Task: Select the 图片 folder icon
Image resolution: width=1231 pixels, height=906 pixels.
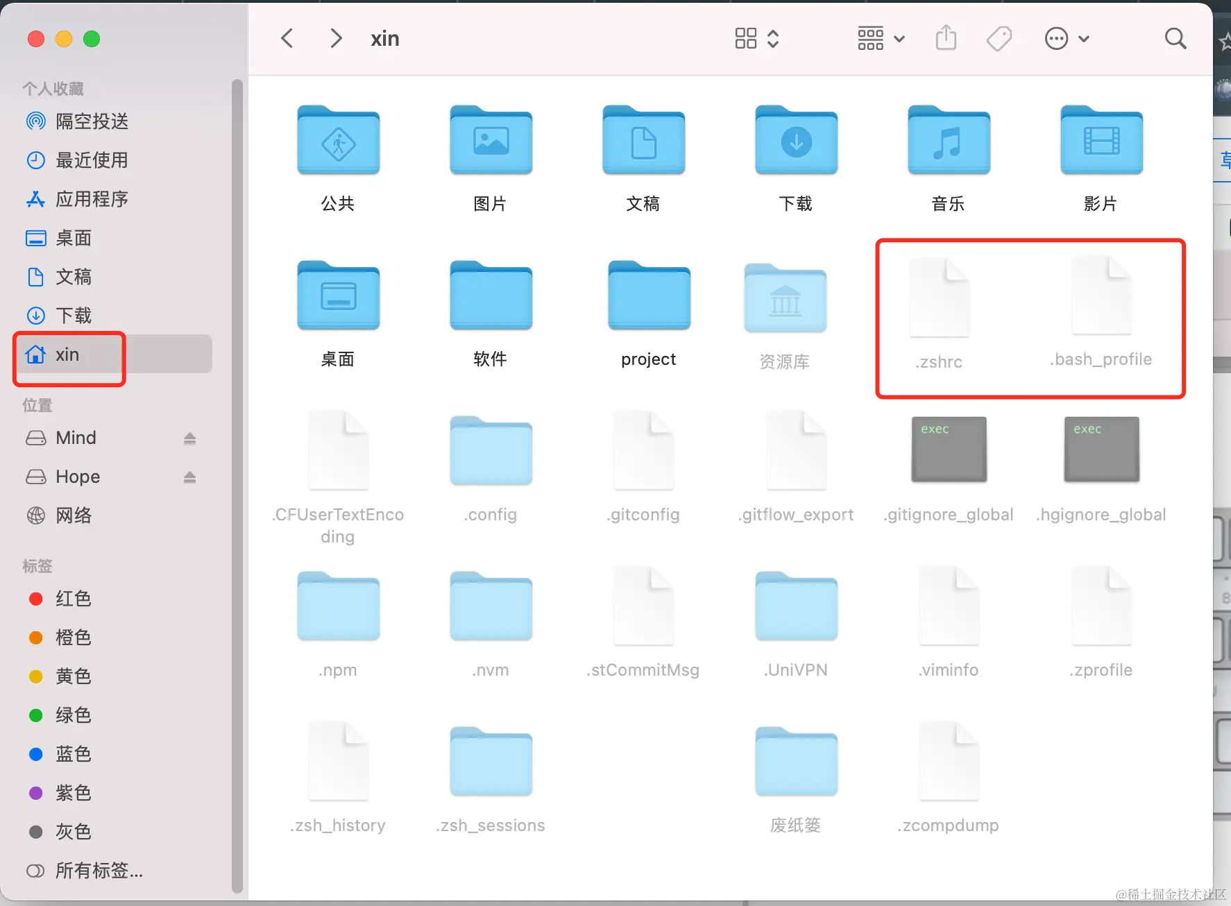Action: pos(491,140)
